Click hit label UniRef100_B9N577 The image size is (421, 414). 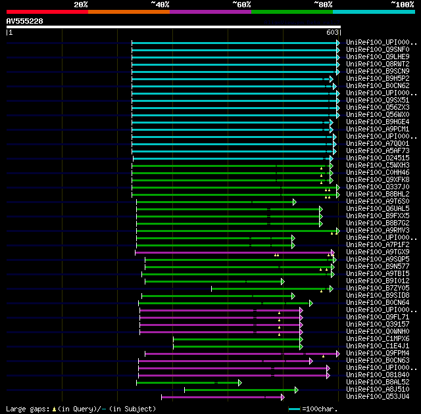pos(378,267)
